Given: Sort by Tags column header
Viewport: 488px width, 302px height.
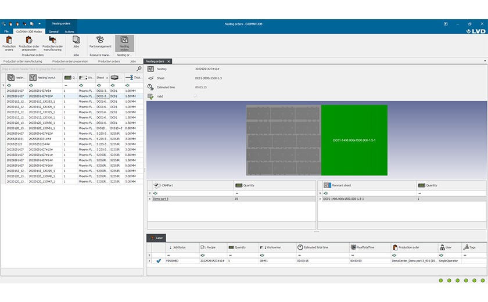Looking at the screenshot, I should click(x=473, y=247).
